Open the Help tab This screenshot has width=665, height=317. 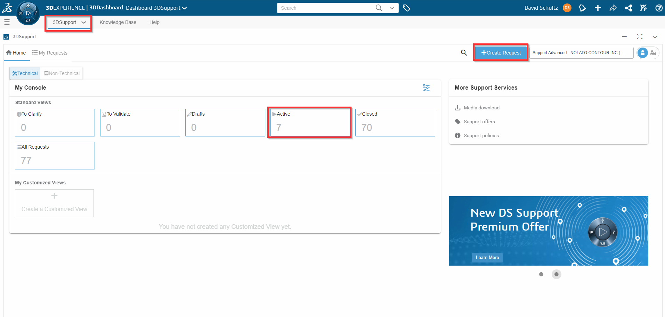(x=154, y=22)
